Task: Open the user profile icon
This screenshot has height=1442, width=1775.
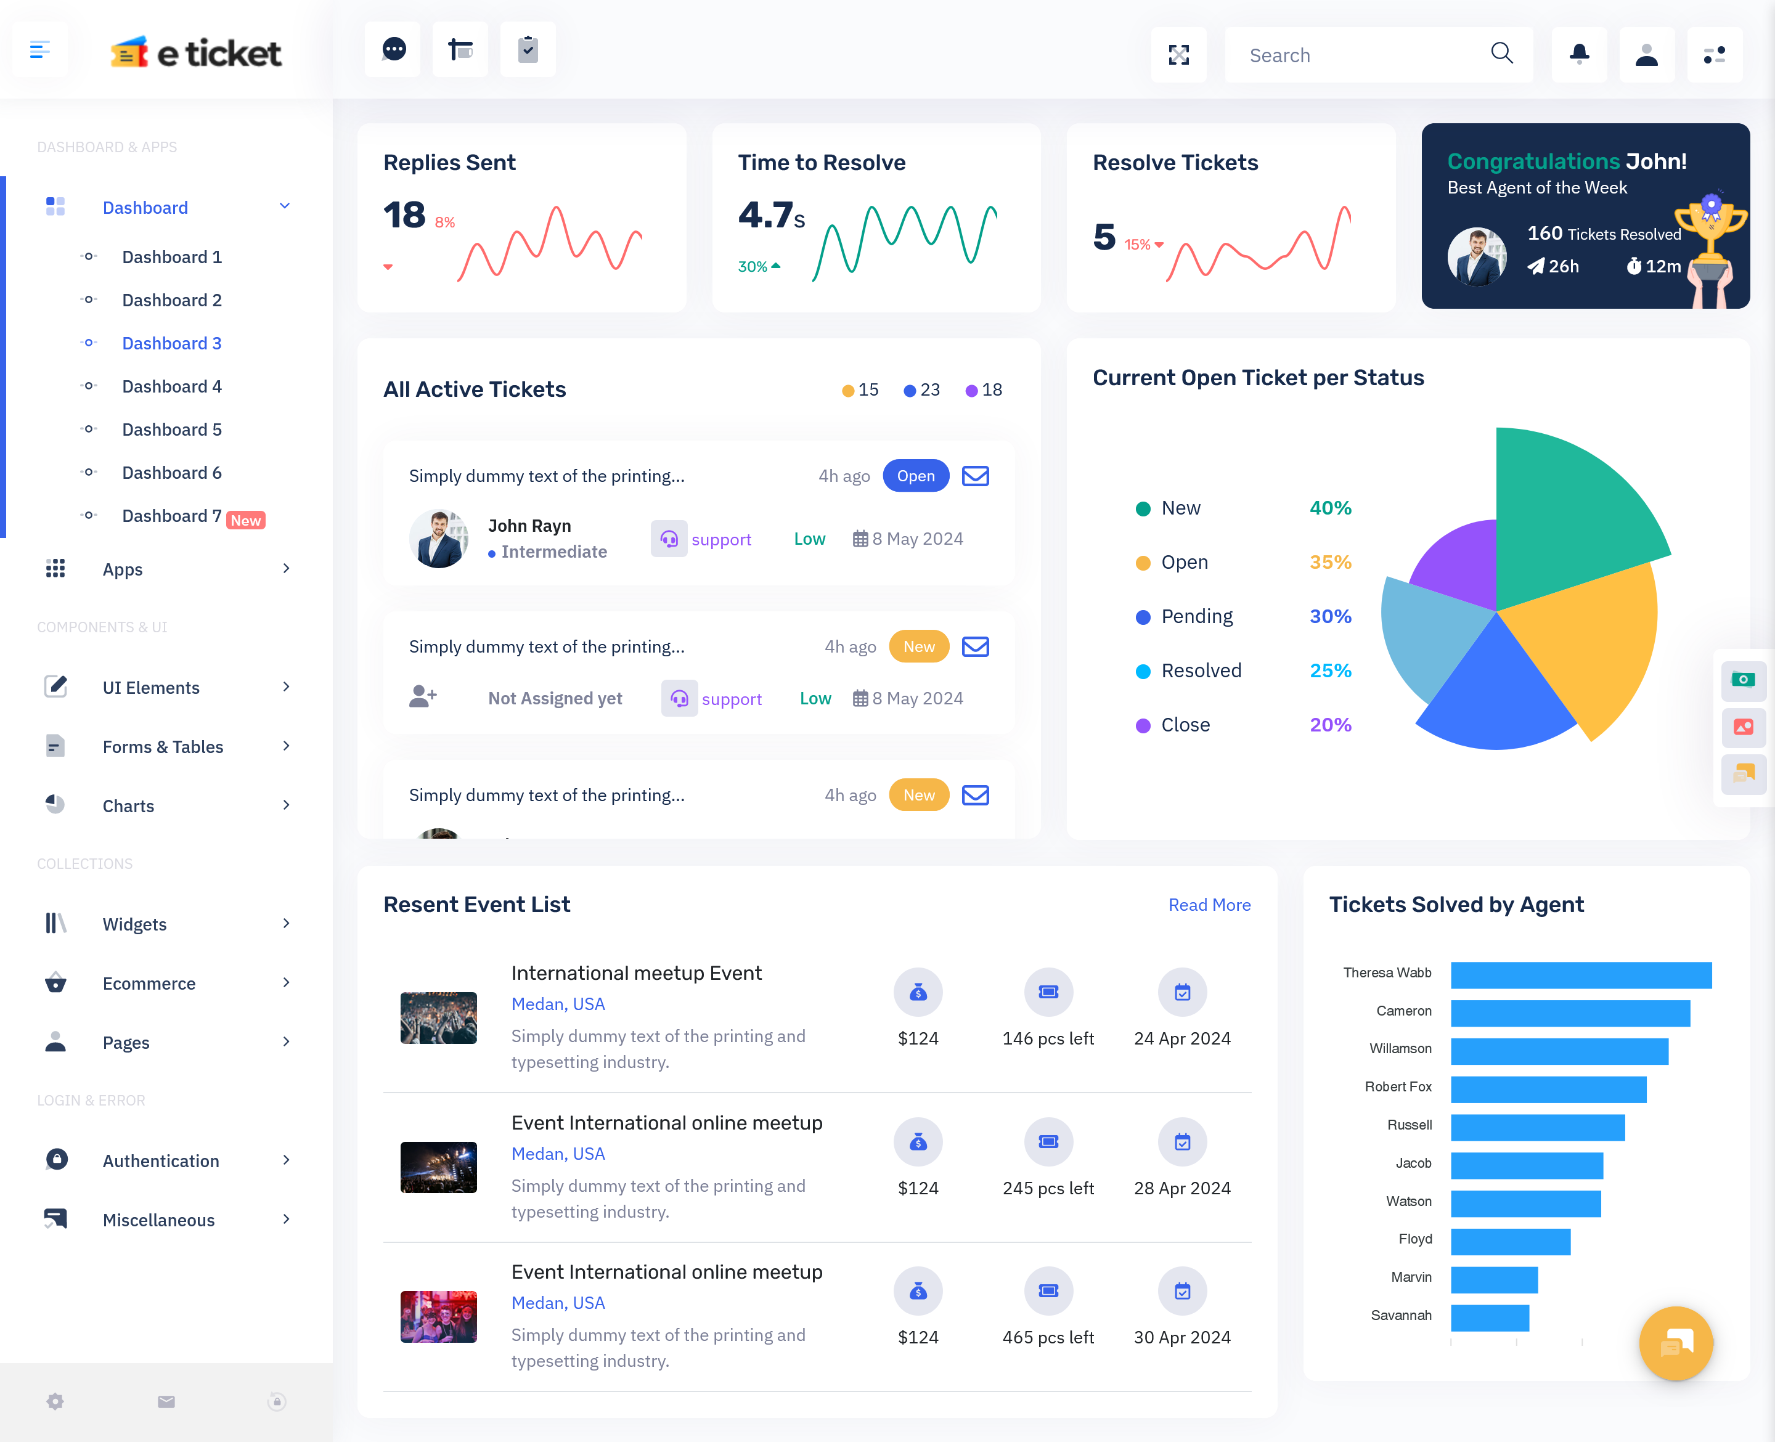Action: click(x=1647, y=55)
